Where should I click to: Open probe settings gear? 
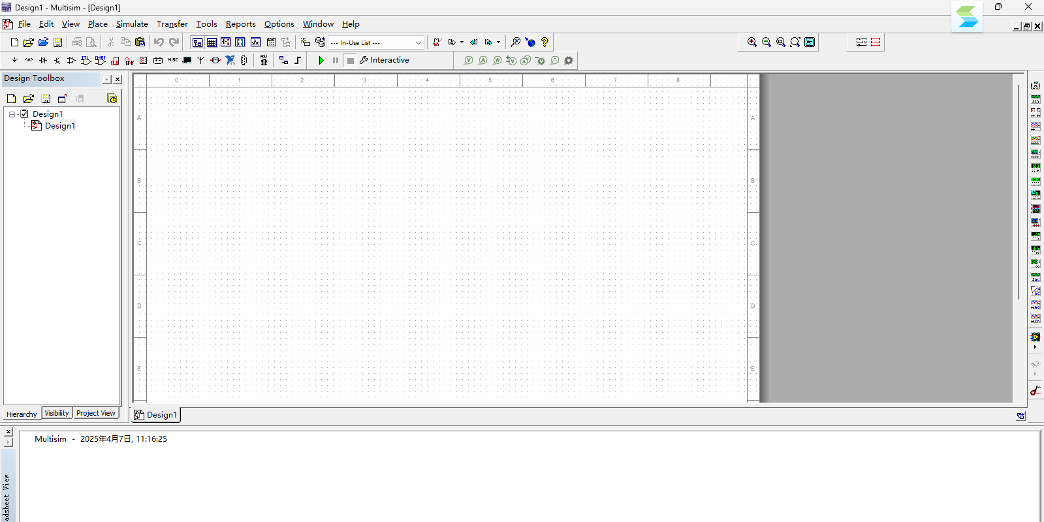pyautogui.click(x=569, y=60)
